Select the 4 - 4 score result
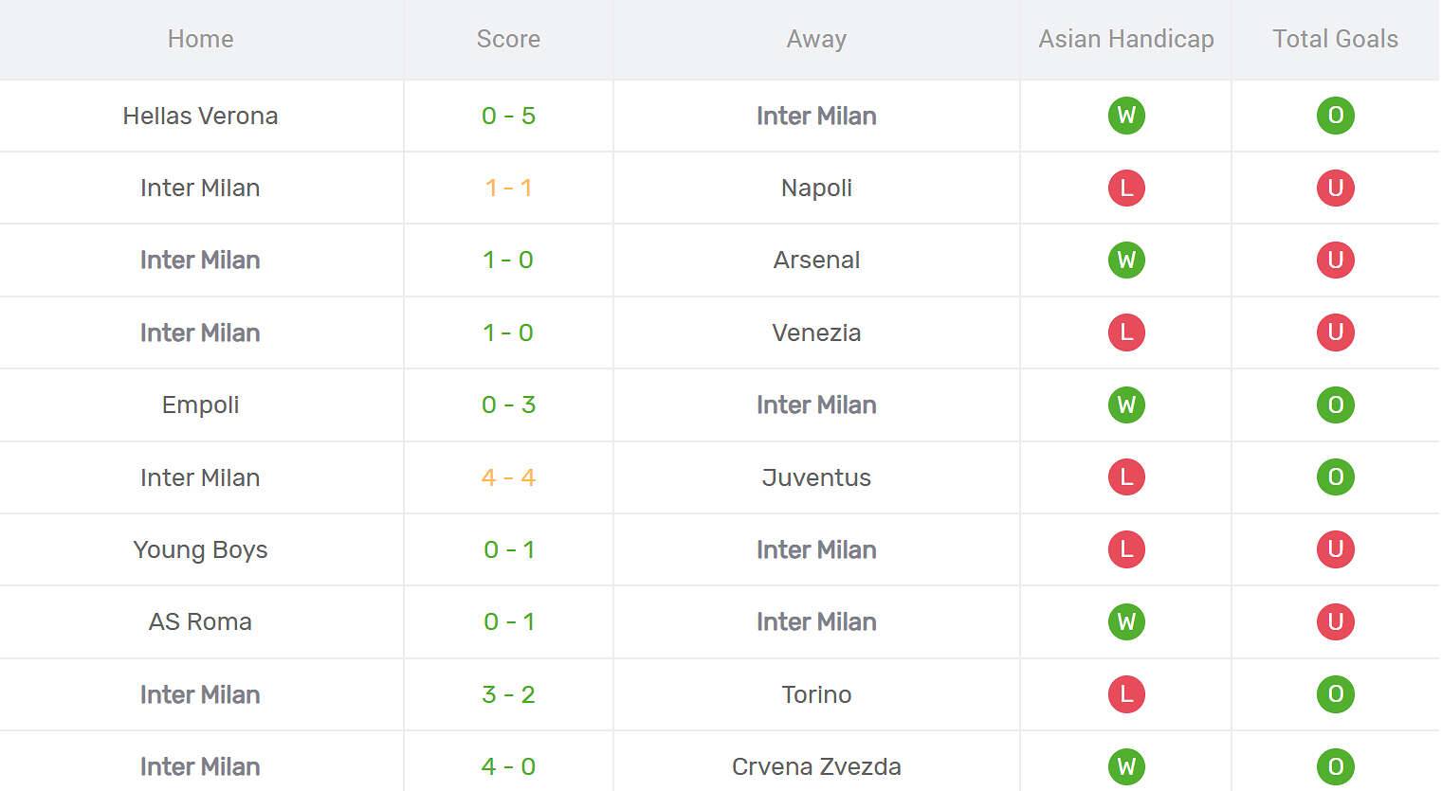The width and height of the screenshot is (1442, 791). click(x=508, y=477)
